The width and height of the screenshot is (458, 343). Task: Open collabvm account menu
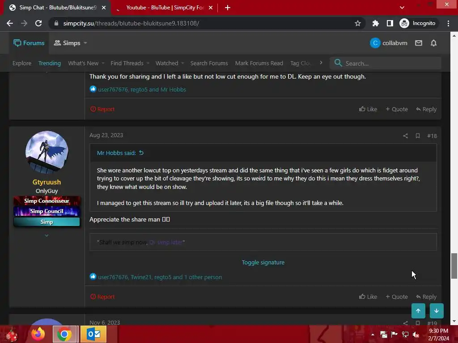(389, 43)
